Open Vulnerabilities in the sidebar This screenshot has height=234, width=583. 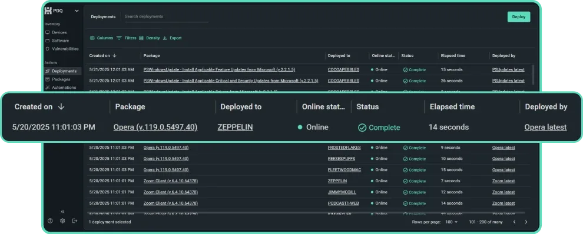pos(65,49)
